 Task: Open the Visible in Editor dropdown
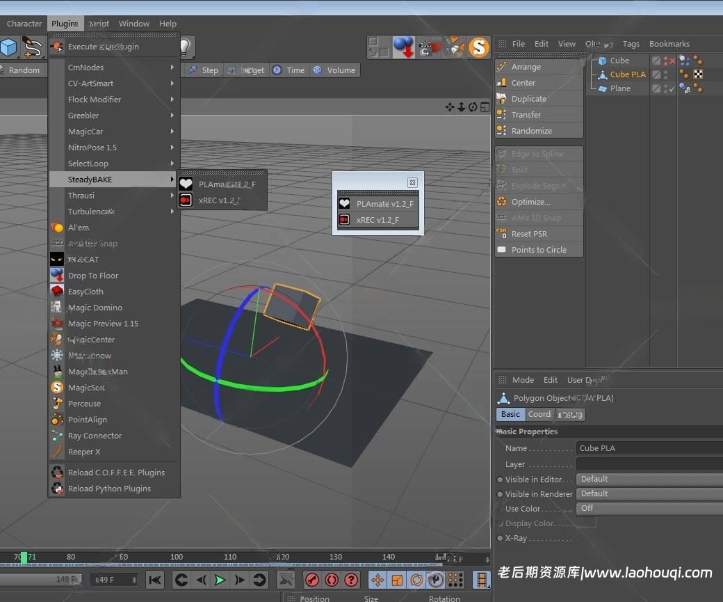(x=649, y=479)
